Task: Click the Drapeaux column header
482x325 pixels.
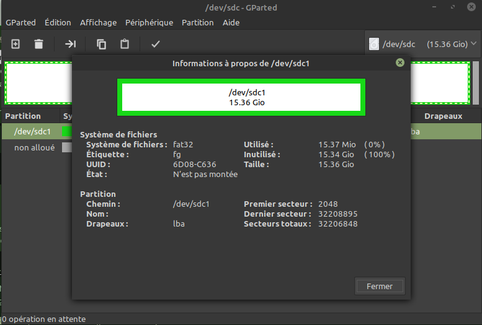Action: [443, 116]
